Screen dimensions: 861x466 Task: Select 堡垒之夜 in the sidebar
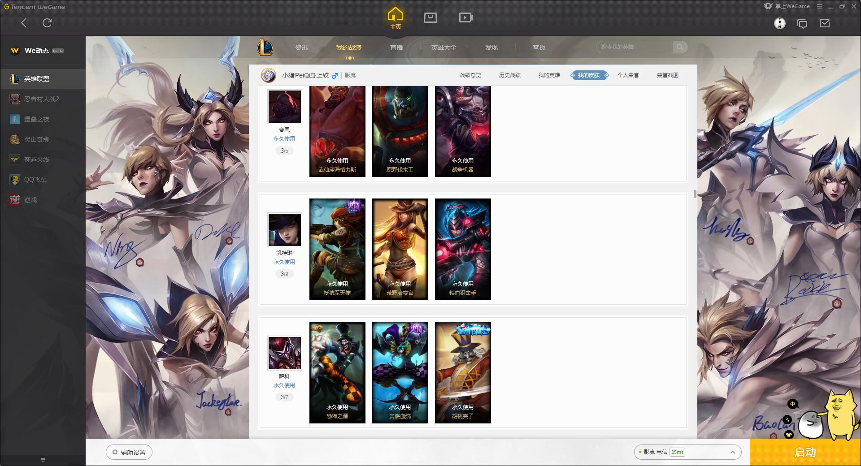click(43, 119)
